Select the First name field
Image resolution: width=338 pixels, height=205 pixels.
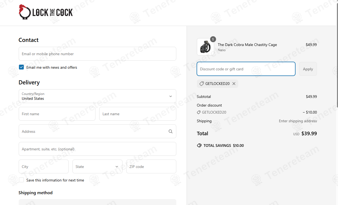(57, 114)
